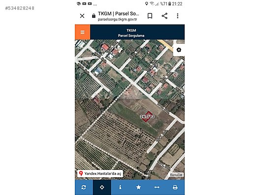Viewport: 260px width, 195px height.
Task: Open map settings gear icon
Action: 179,50
